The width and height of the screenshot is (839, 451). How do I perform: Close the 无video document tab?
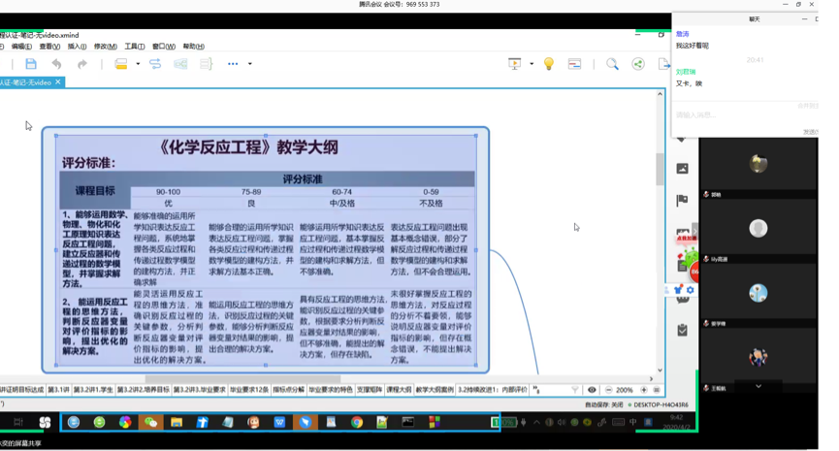58,82
